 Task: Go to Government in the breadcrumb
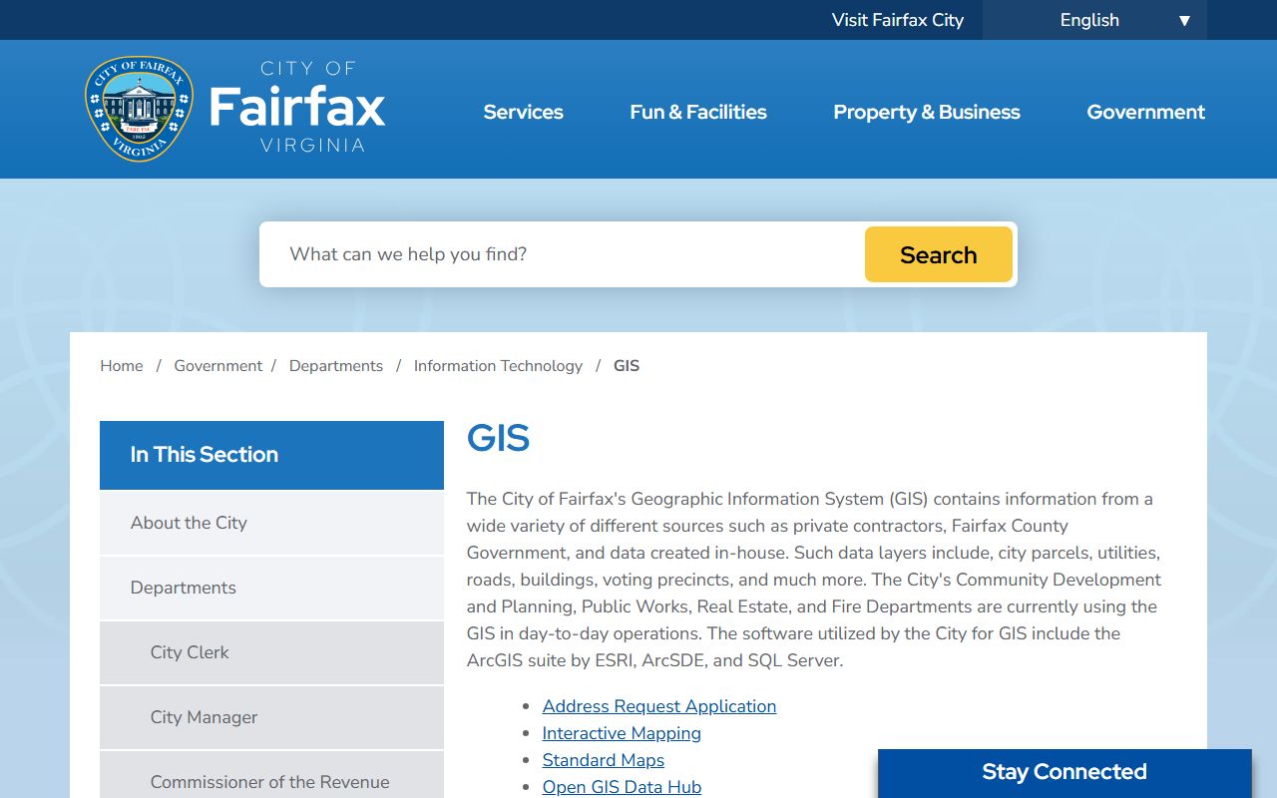[218, 366]
